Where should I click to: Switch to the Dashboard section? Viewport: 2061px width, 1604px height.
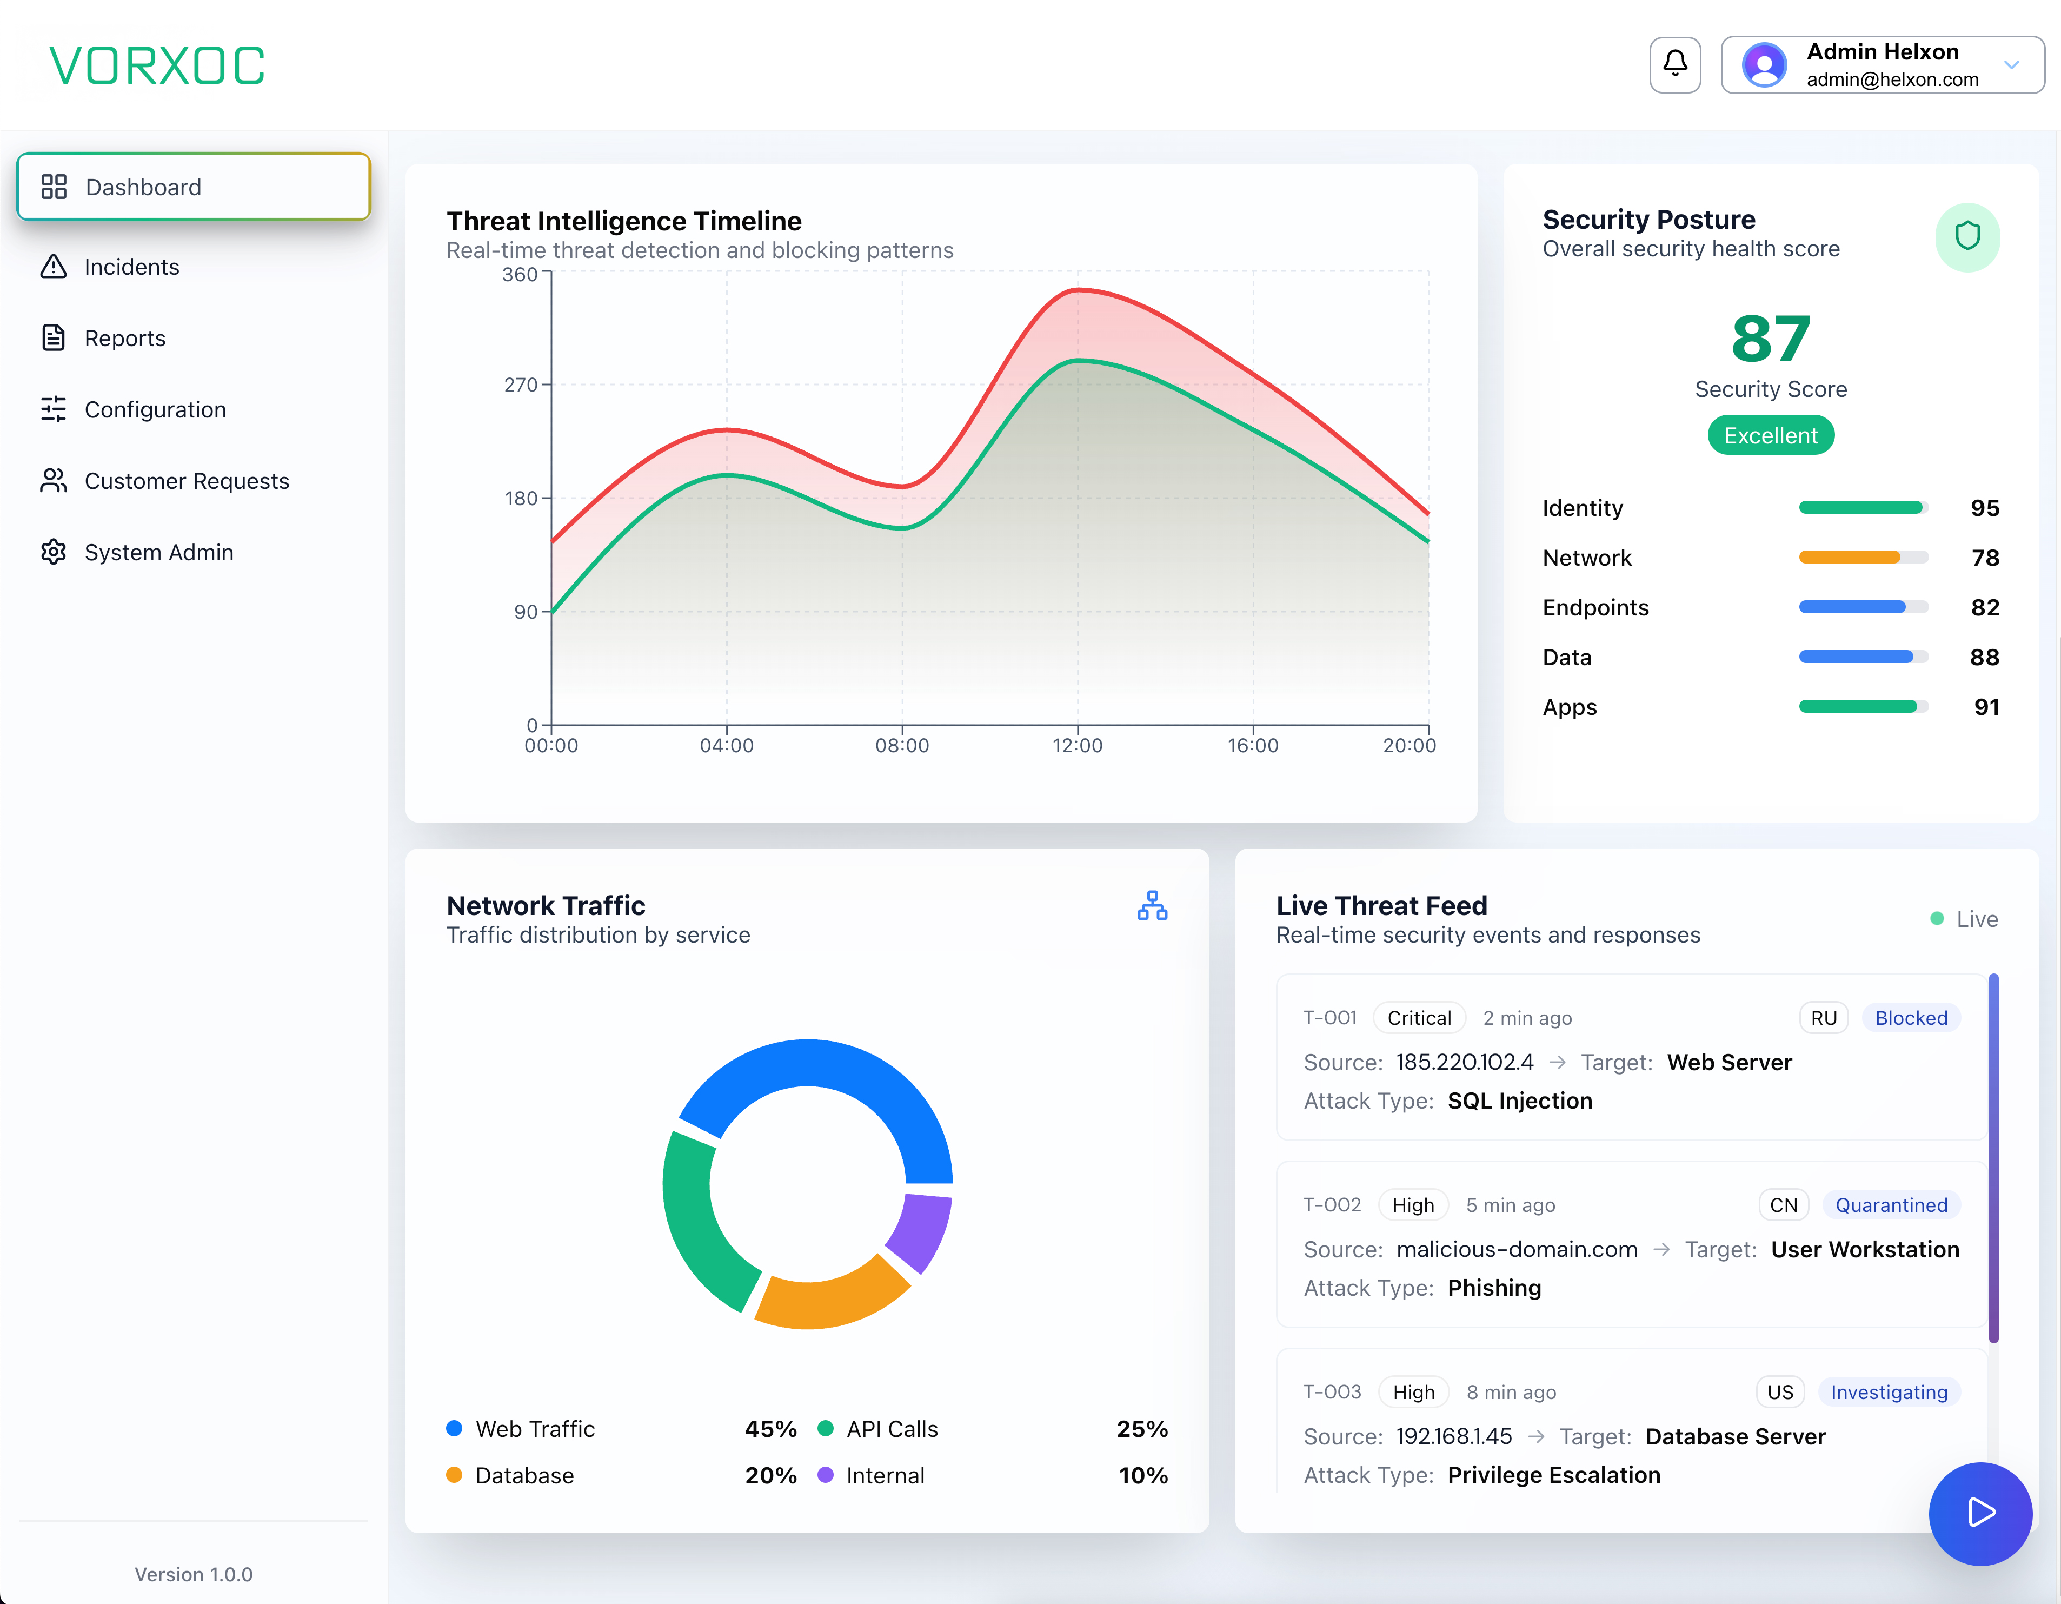(143, 186)
